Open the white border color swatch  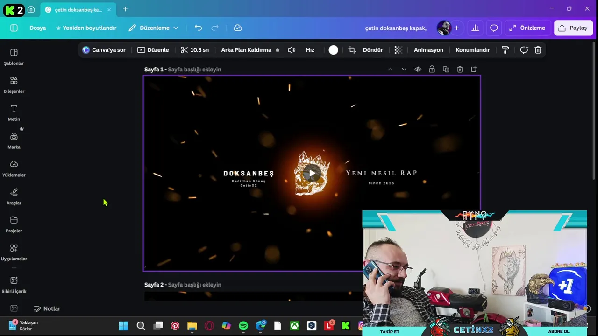(x=333, y=50)
